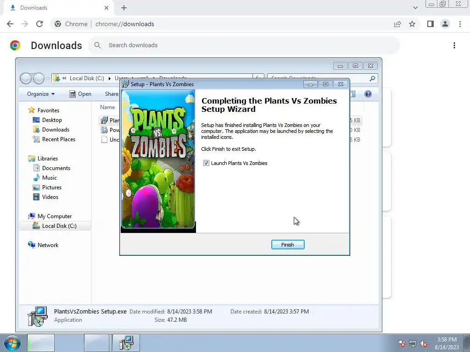Toggle Chrome side panel icon
The image size is (470, 352).
431,24
